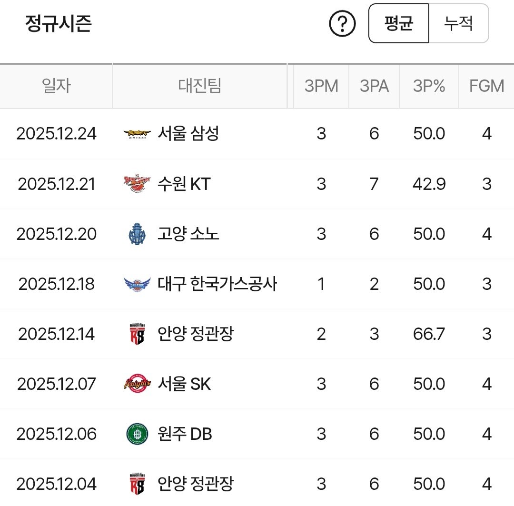Click the Seoul Samsung Thunders team logo

pyautogui.click(x=137, y=134)
